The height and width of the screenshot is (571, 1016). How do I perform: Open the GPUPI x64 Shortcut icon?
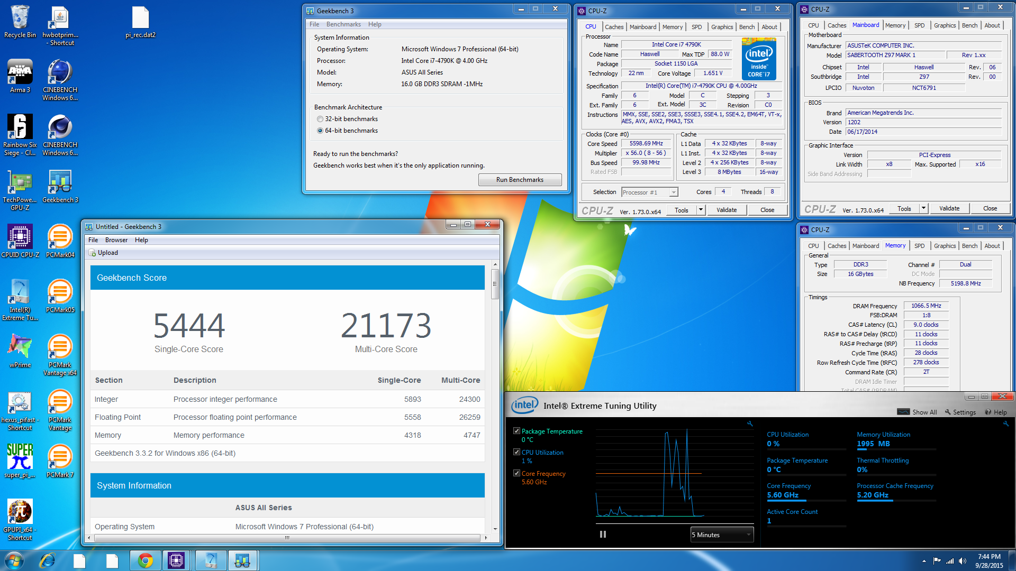click(x=20, y=520)
